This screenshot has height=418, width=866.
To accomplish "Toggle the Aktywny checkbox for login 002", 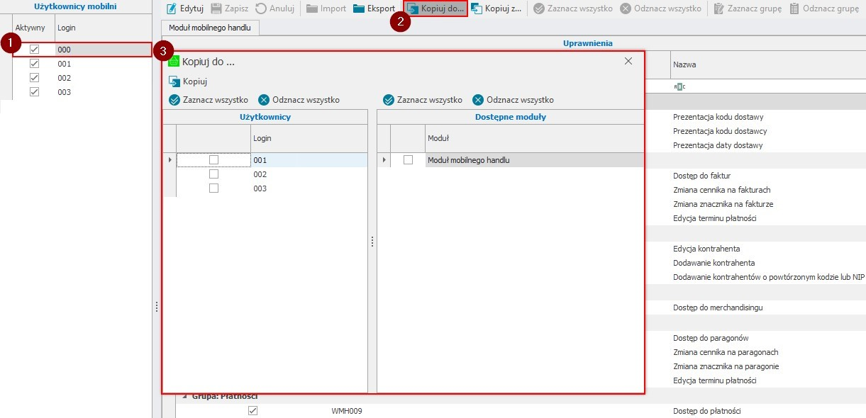I will click(34, 78).
